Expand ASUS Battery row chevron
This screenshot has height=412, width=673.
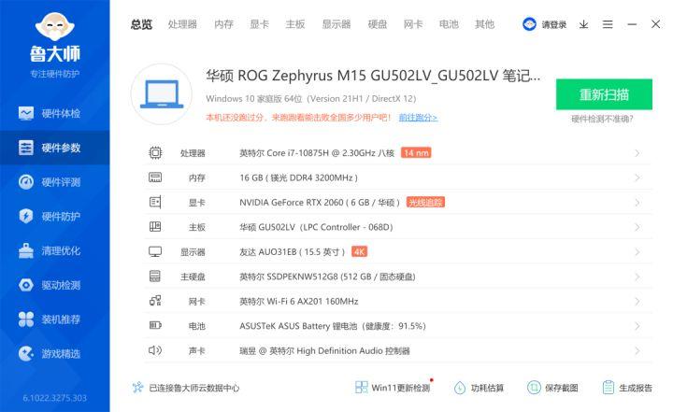click(637, 326)
